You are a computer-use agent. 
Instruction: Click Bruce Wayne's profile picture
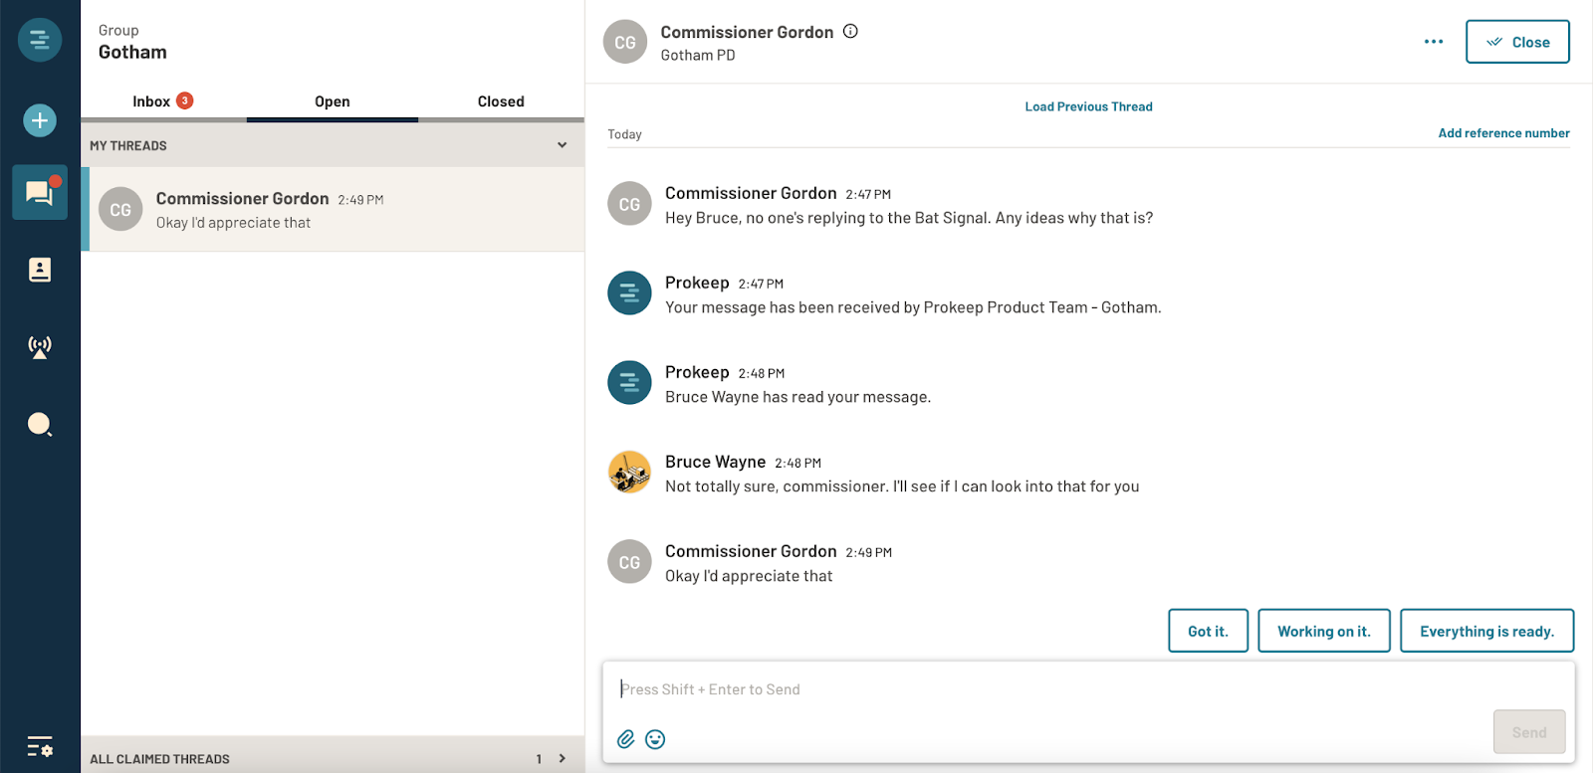click(x=629, y=473)
